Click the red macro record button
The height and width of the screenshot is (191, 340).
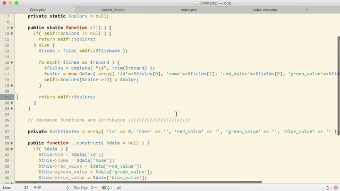pos(336,188)
